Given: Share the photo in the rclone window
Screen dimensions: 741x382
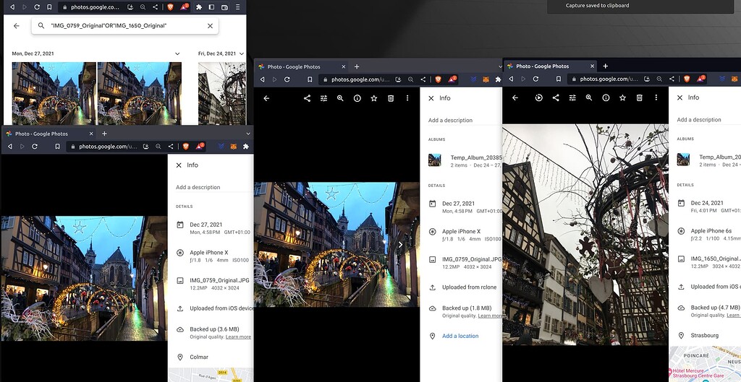Looking at the screenshot, I should coord(307,98).
